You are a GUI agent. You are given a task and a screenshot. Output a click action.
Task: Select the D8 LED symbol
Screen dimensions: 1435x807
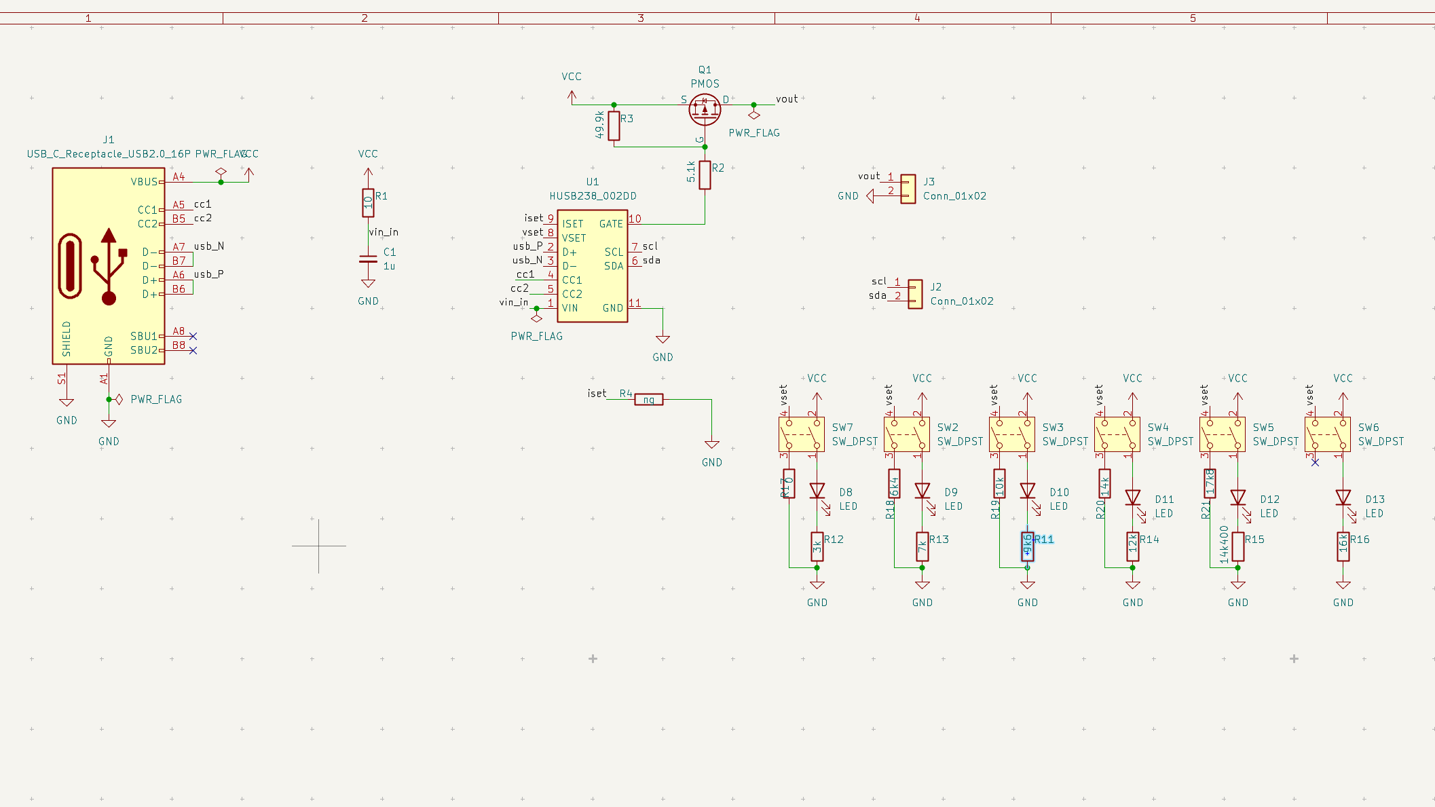pyautogui.click(x=817, y=491)
